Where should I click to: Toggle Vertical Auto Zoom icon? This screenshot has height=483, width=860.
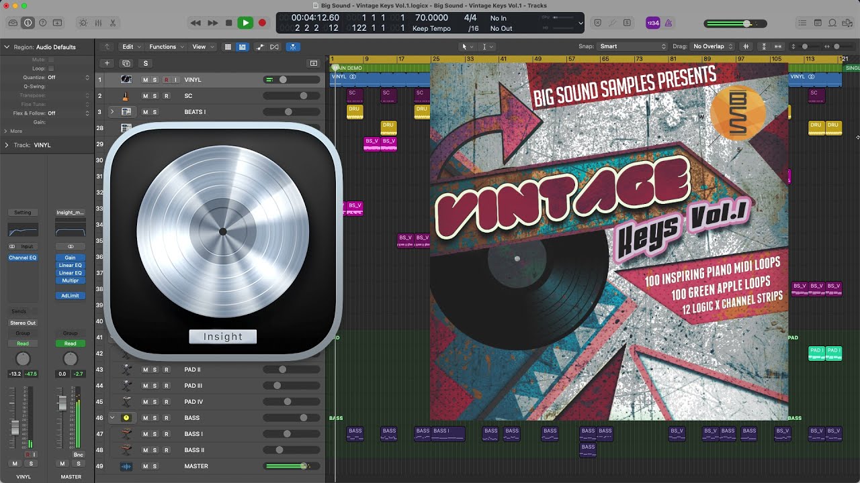point(764,46)
